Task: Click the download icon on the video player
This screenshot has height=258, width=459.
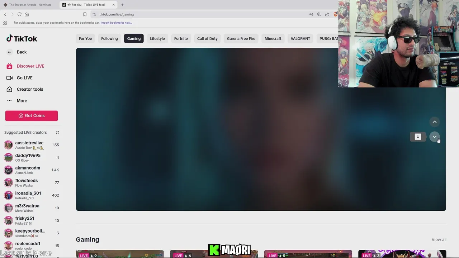Action: click(x=418, y=137)
